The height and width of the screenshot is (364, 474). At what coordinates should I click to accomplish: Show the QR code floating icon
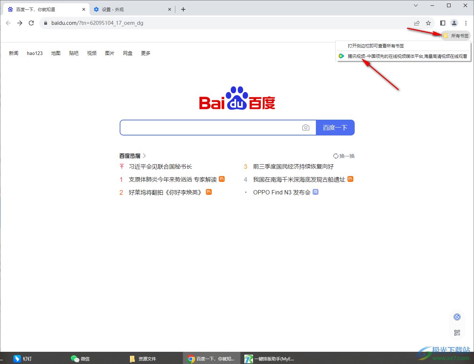pos(457,333)
